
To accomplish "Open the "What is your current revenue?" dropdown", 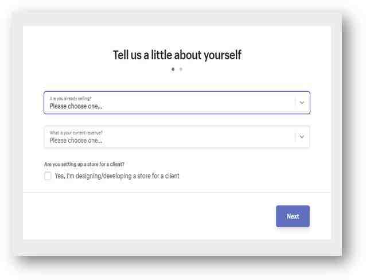I will [x=177, y=137].
